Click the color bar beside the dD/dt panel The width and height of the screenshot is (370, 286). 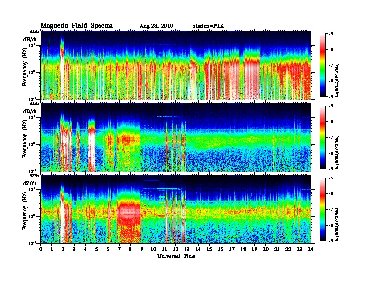point(322,137)
